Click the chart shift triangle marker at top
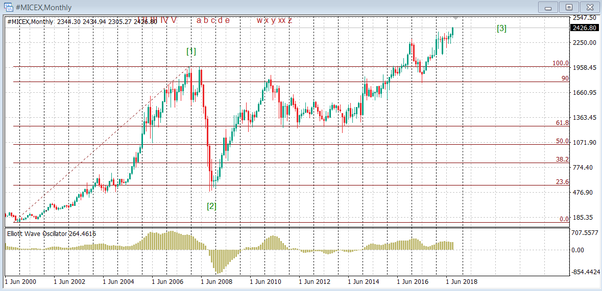 coord(455,18)
